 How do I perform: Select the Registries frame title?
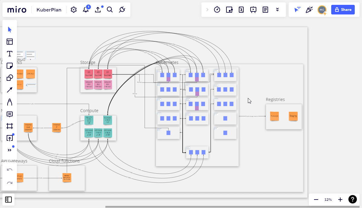tap(275, 99)
